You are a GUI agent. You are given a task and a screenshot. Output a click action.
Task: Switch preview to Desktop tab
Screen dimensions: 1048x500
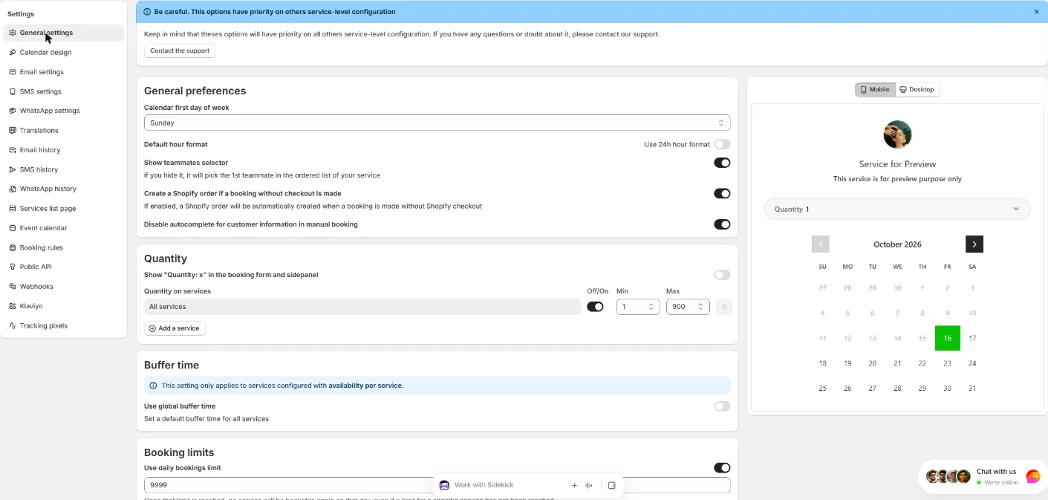click(x=917, y=90)
